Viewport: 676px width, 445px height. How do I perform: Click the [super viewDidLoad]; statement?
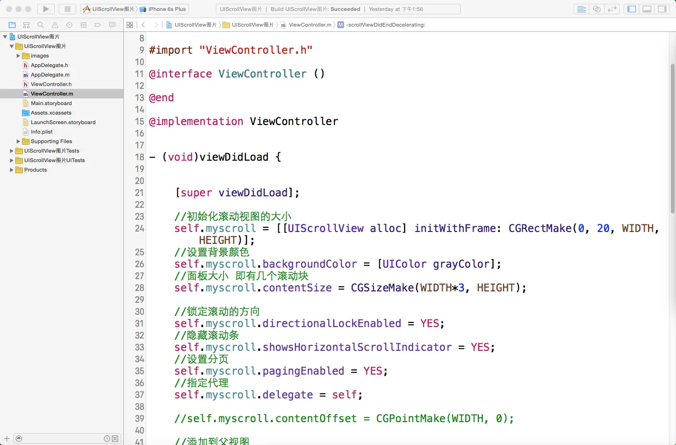click(x=237, y=193)
